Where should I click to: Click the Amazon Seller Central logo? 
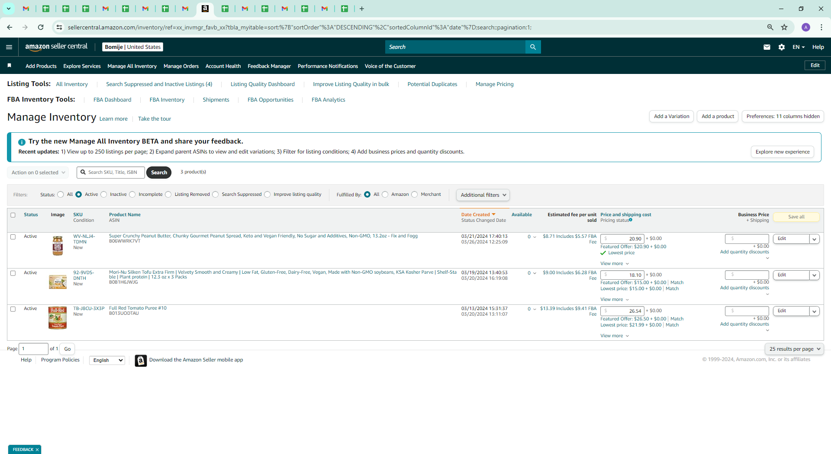click(56, 47)
